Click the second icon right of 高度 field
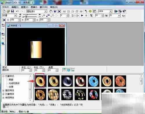Viewport: 145px width, 114px height. point(69,70)
